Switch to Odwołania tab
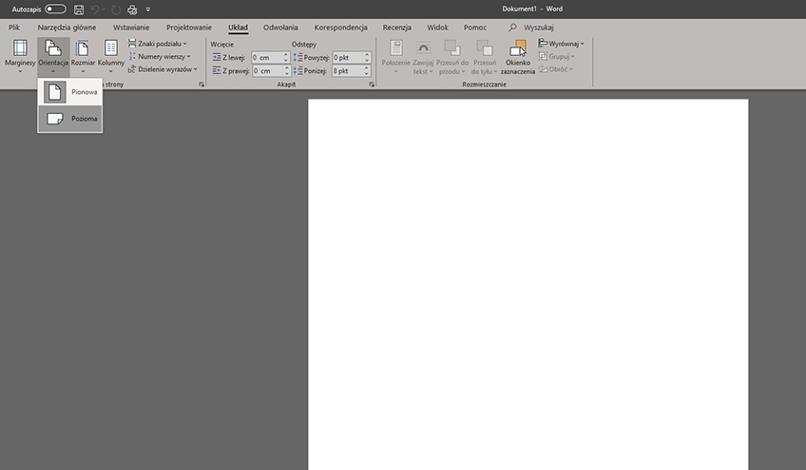The height and width of the screenshot is (470, 806). point(280,28)
